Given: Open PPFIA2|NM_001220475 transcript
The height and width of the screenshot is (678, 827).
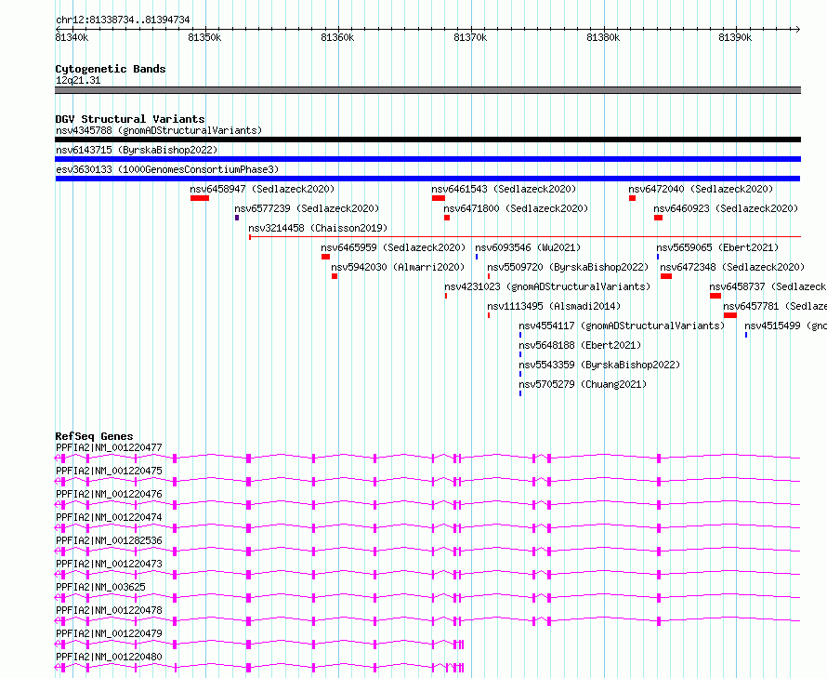Looking at the screenshot, I should tap(427, 481).
